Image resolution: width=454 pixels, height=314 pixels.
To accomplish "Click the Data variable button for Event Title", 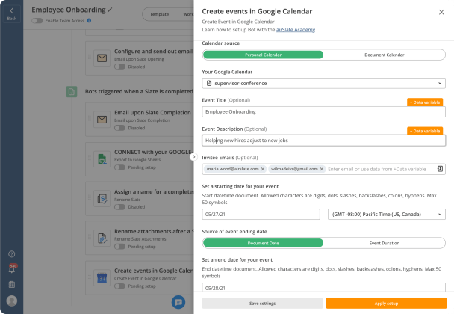I will [425, 102].
